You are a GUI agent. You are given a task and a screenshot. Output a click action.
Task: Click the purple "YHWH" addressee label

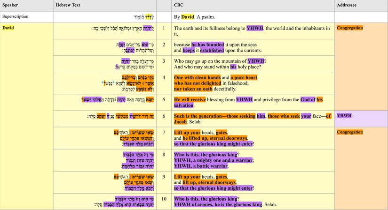[x=344, y=115]
